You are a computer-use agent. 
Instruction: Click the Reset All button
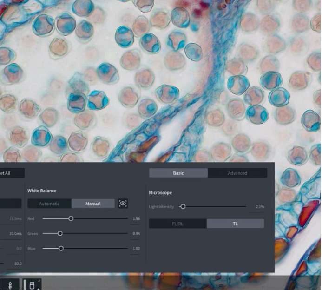point(11,173)
